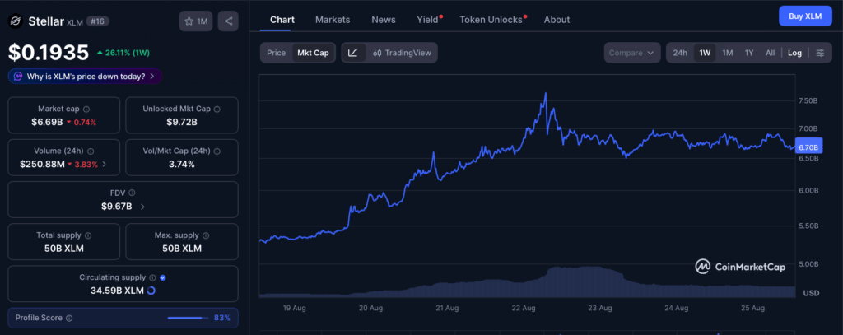The height and width of the screenshot is (335, 843).
Task: Set chart range to All
Action: coord(770,53)
